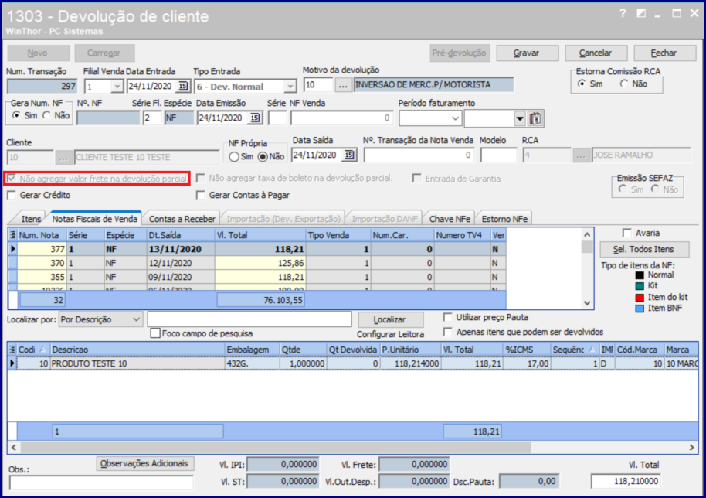Click the Vl. Total column header in Notas grid
Screen dimensions: 706x498
[x=260, y=235]
